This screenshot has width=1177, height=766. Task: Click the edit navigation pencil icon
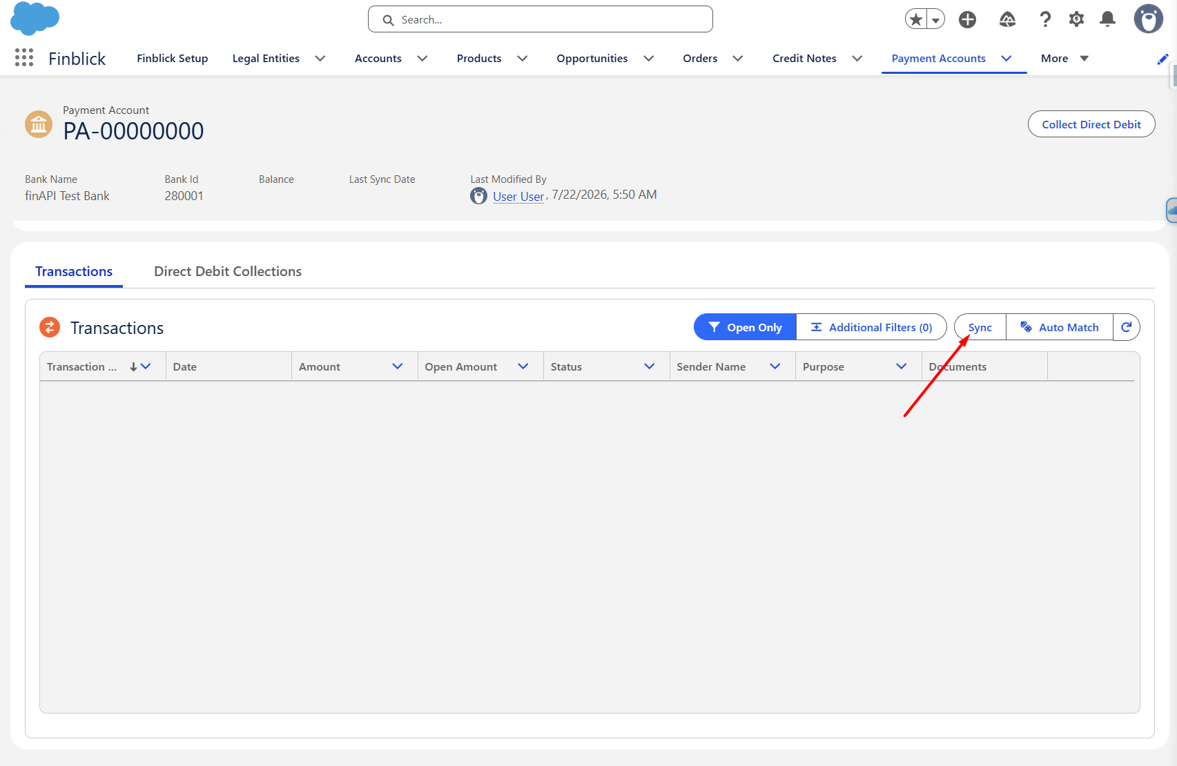[1163, 59]
